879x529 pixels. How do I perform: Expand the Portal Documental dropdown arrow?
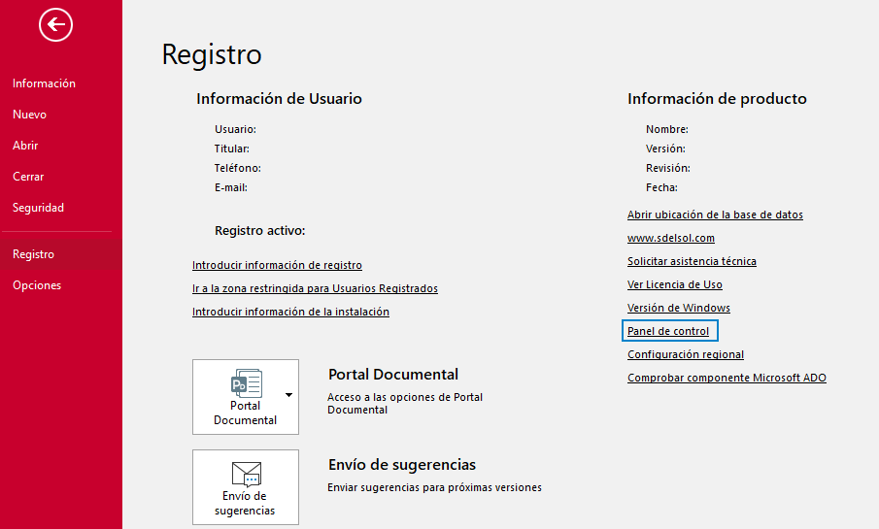pyautogui.click(x=288, y=395)
